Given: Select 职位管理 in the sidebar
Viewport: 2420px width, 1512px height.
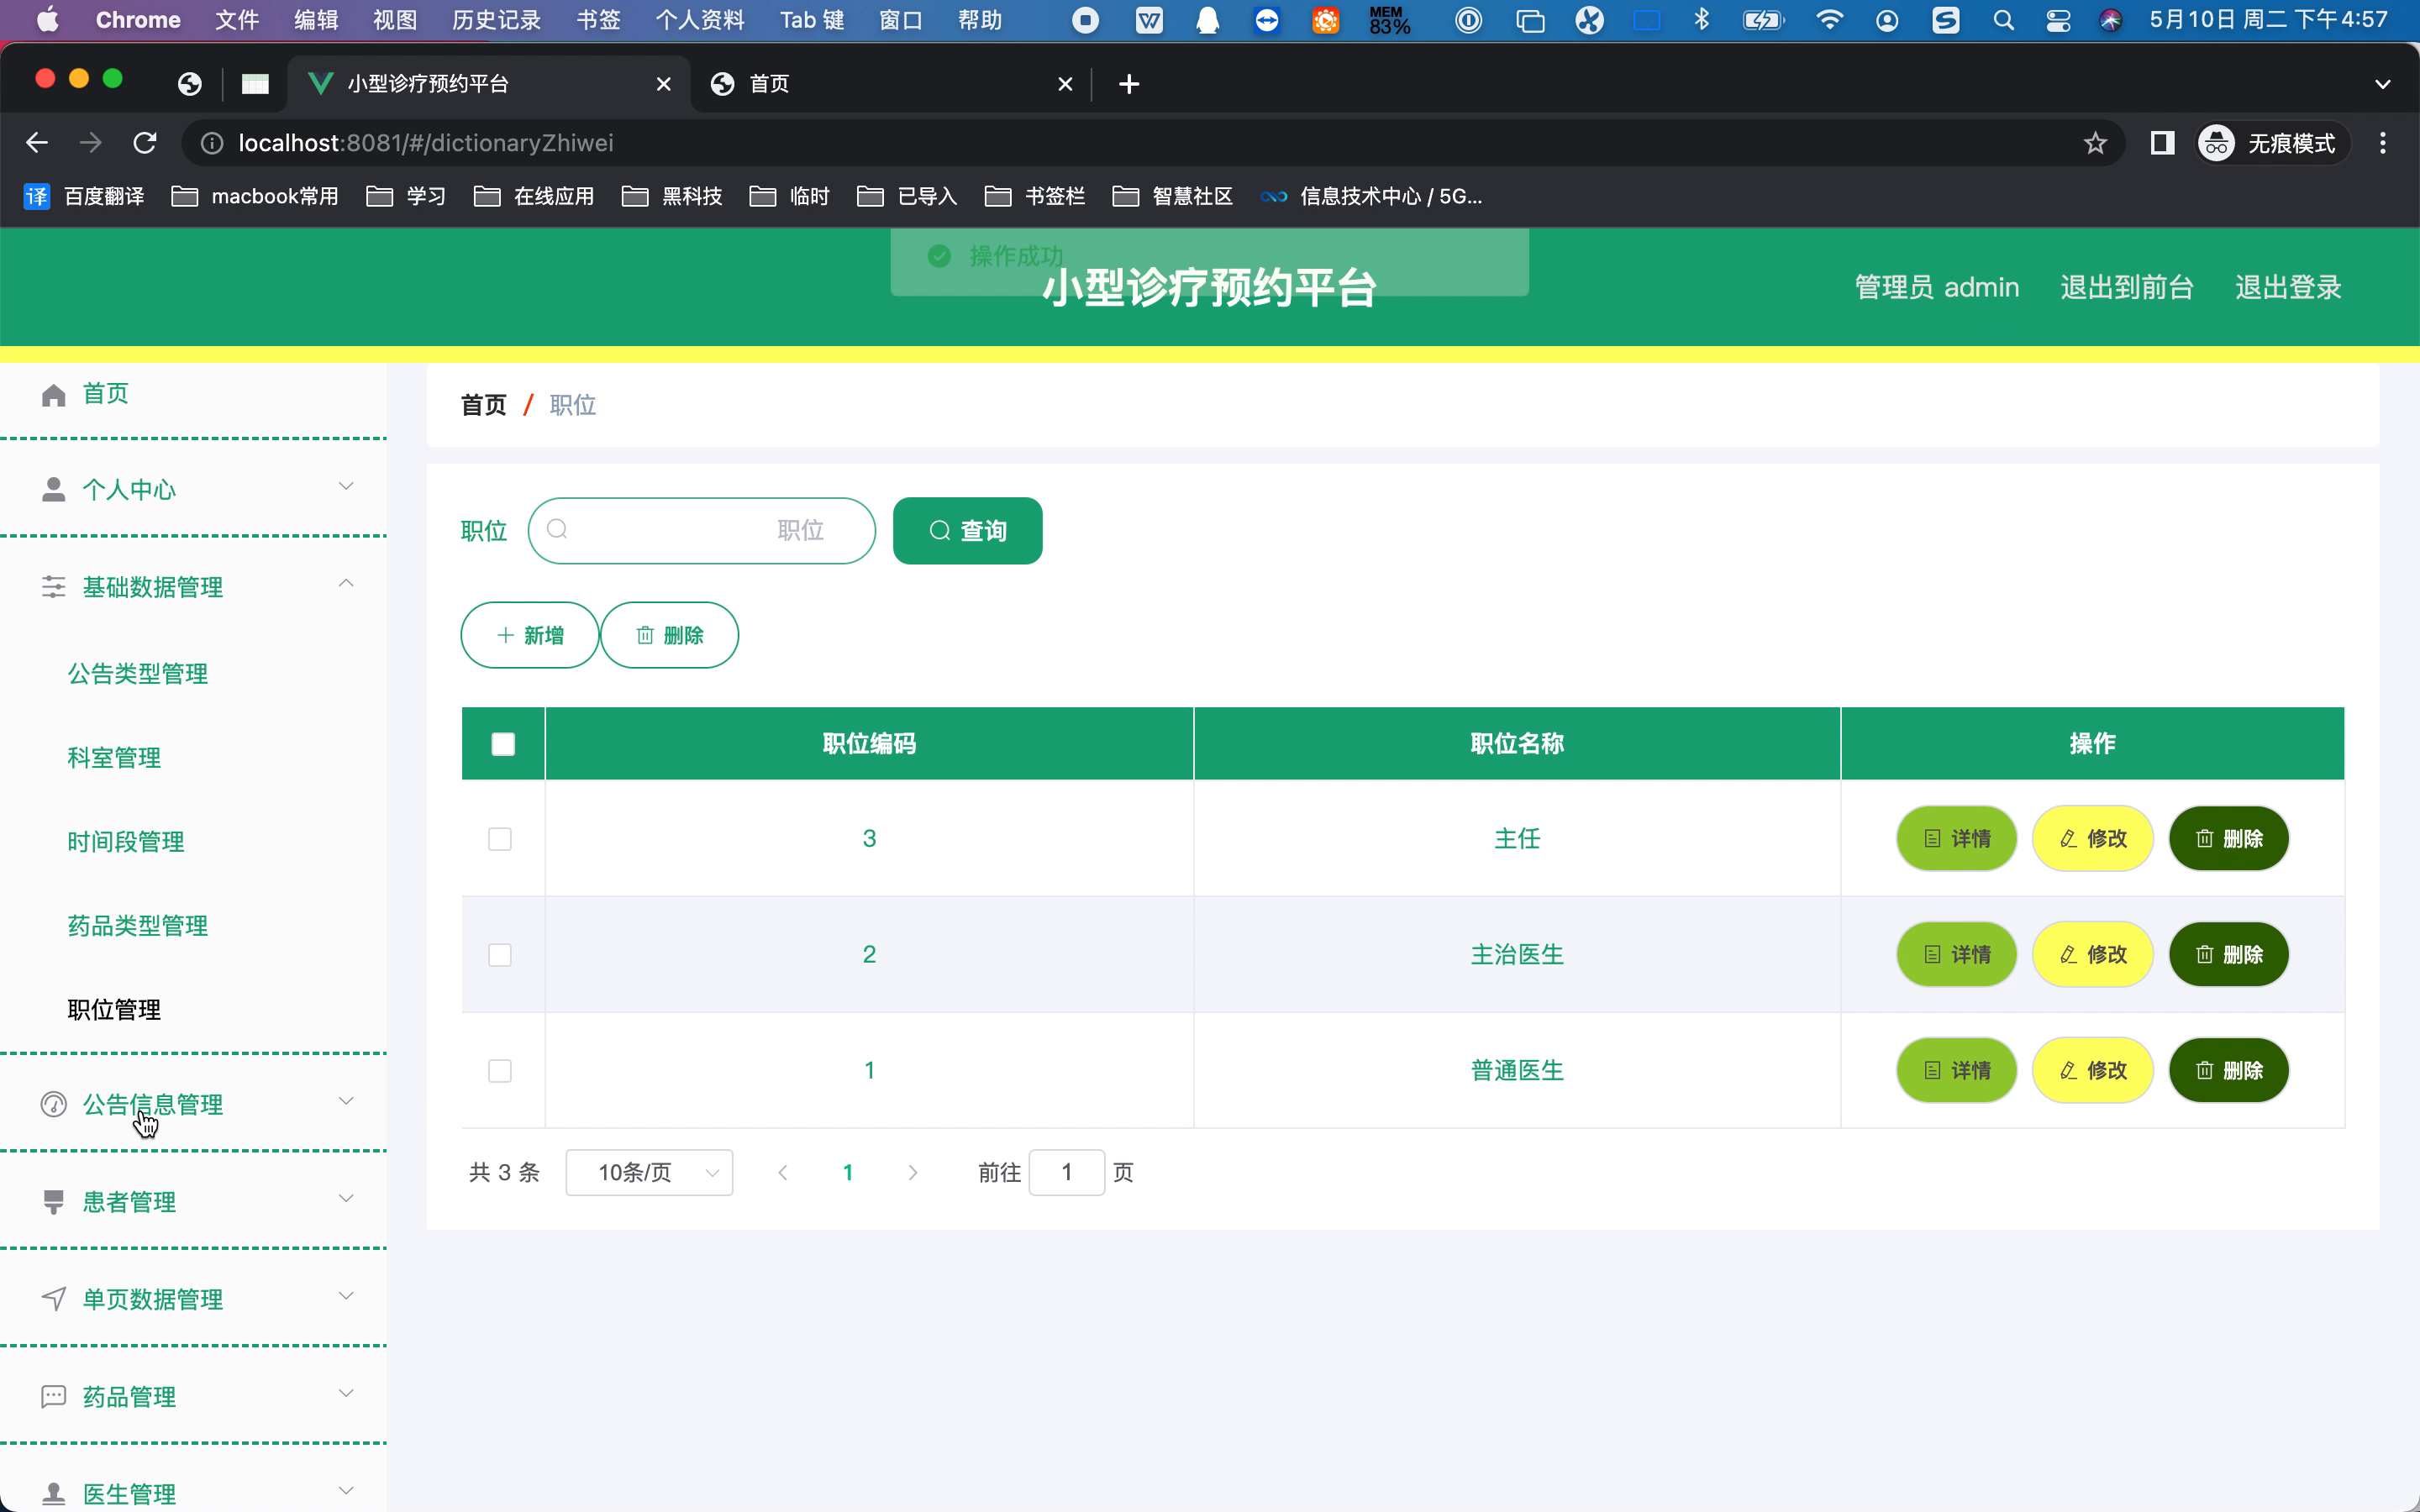Looking at the screenshot, I should pos(114,1010).
